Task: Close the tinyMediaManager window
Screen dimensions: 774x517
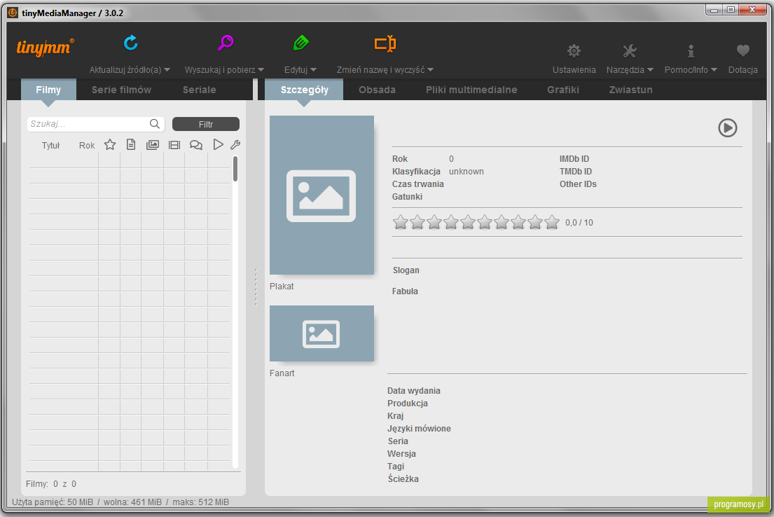Action: pyautogui.click(x=753, y=9)
